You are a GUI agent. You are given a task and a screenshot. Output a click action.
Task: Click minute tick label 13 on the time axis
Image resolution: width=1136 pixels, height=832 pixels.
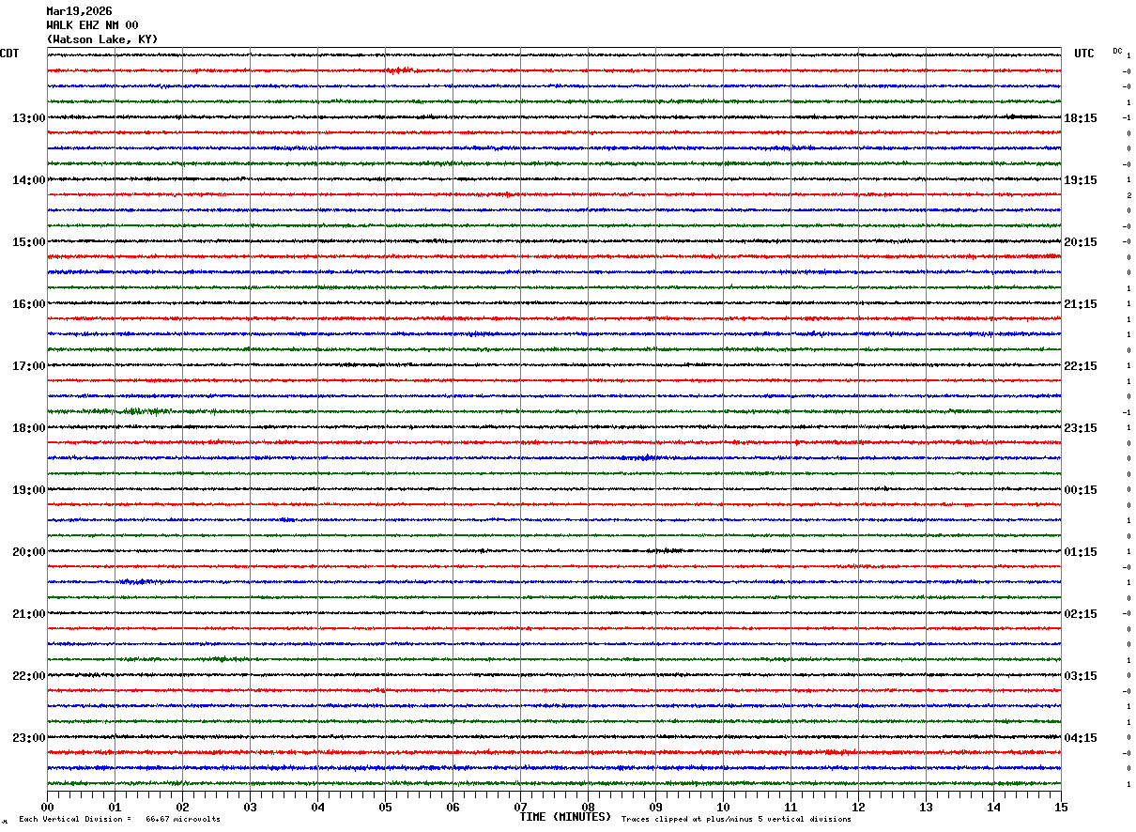[x=926, y=807]
